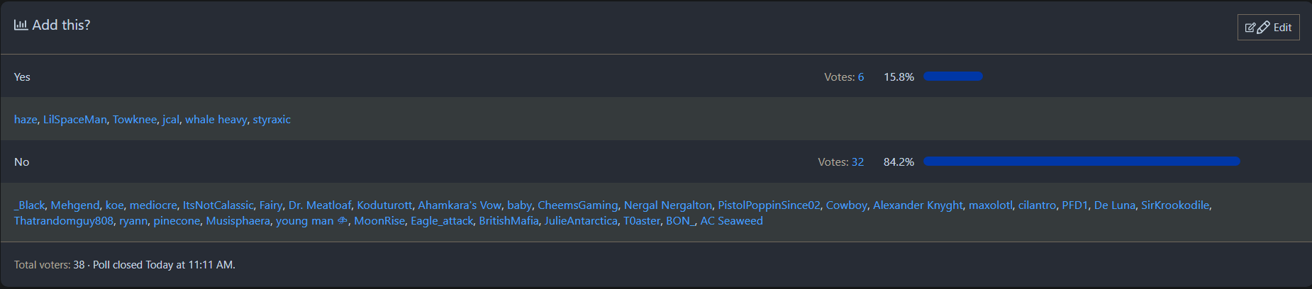Open voter profile haze
1312x289 pixels.
pyautogui.click(x=26, y=120)
